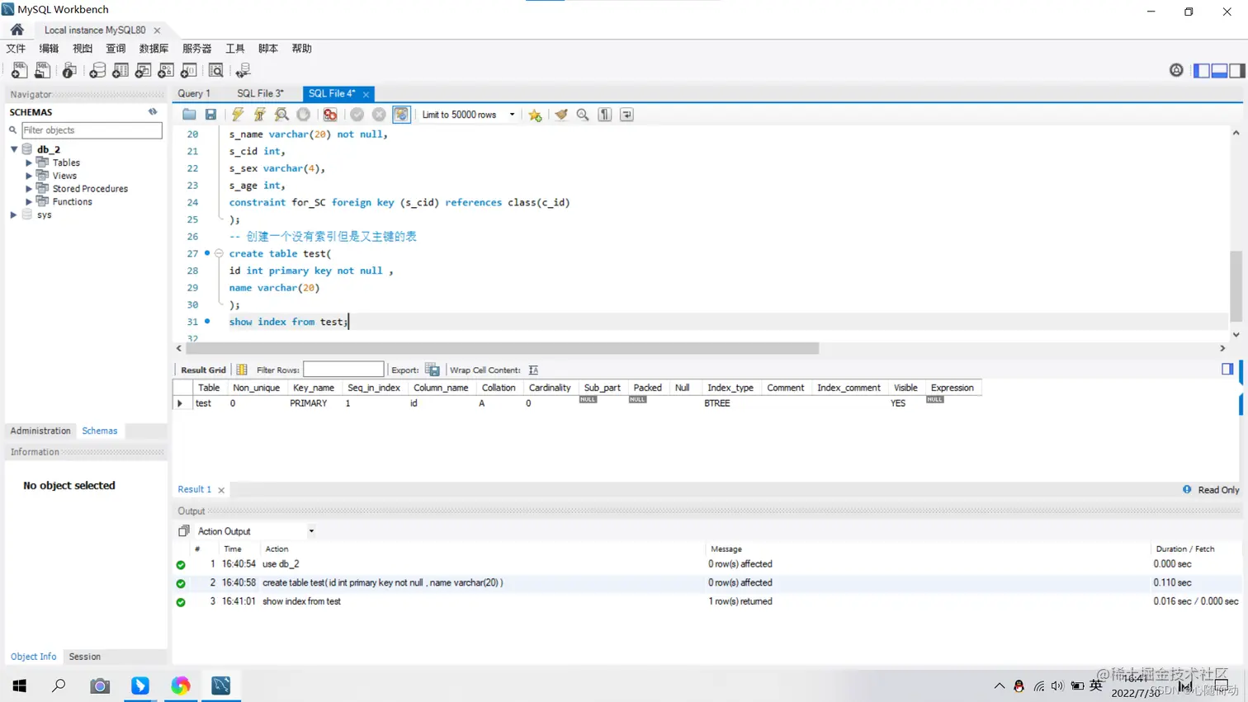Image resolution: width=1248 pixels, height=702 pixels.
Task: Close the Result 1 tab
Action: tap(221, 490)
